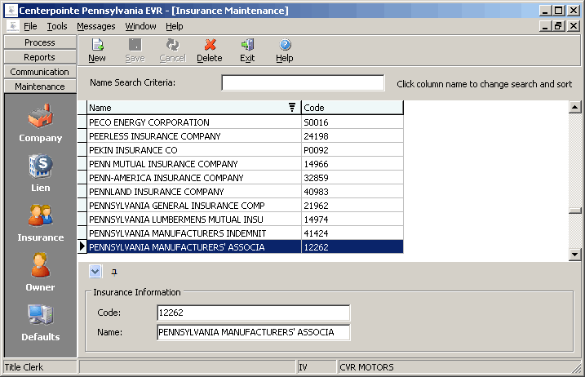Click the scrollbar thumb in insurance list
This screenshot has width=585, height=377.
pos(575,211)
